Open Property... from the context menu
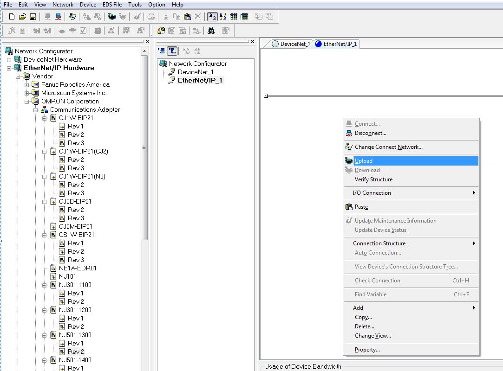The width and height of the screenshot is (503, 371). pyautogui.click(x=411, y=350)
